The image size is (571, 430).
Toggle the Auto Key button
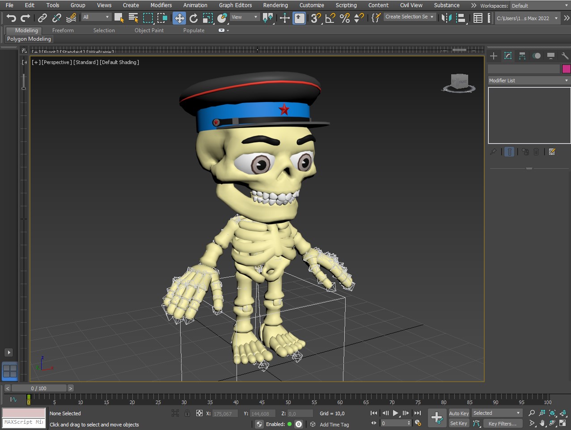tap(459, 413)
